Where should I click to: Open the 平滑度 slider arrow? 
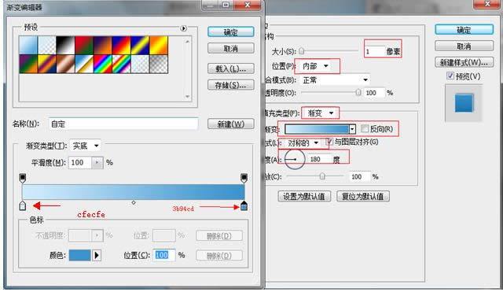[x=97, y=163]
